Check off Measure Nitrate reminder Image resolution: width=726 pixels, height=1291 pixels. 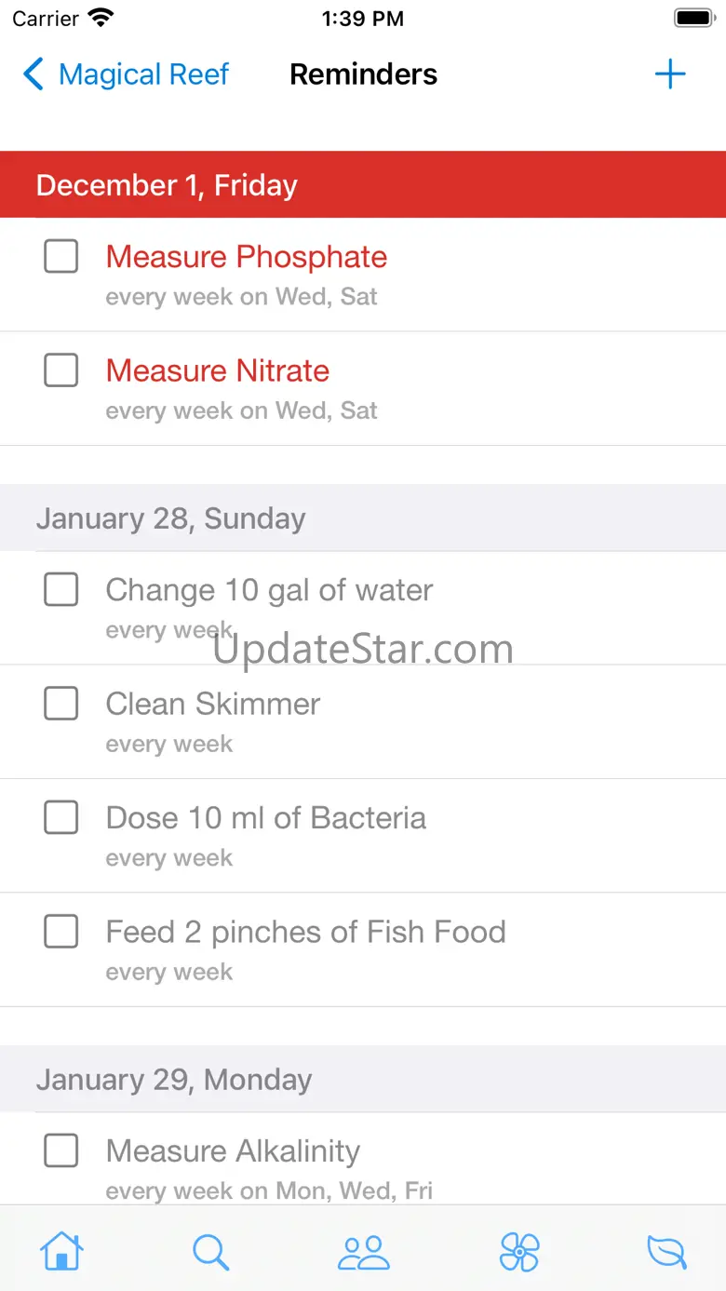[x=61, y=370]
